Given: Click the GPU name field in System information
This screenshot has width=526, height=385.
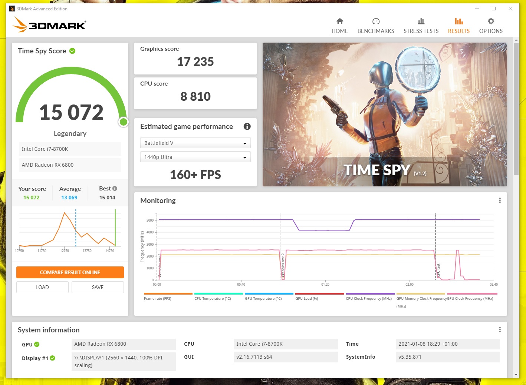Looking at the screenshot, I should point(124,344).
